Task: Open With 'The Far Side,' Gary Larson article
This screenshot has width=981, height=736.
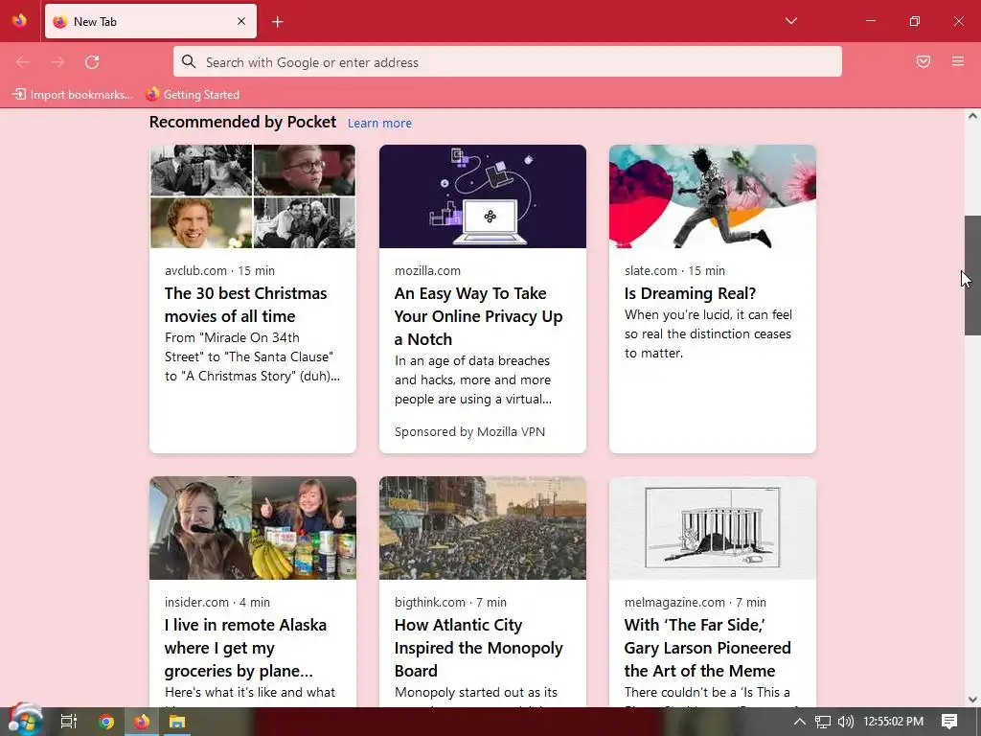Action: pyautogui.click(x=708, y=648)
